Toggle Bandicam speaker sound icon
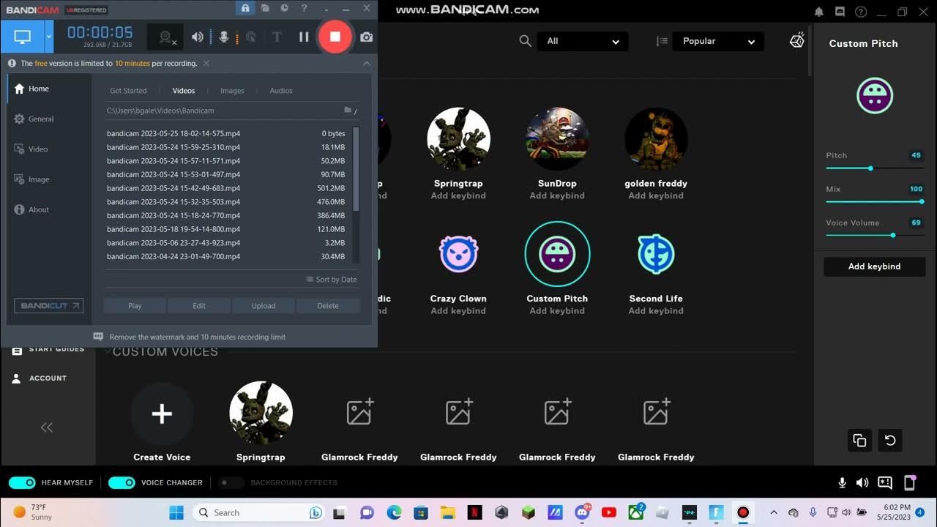Screen dimensions: 937x527 198,37
